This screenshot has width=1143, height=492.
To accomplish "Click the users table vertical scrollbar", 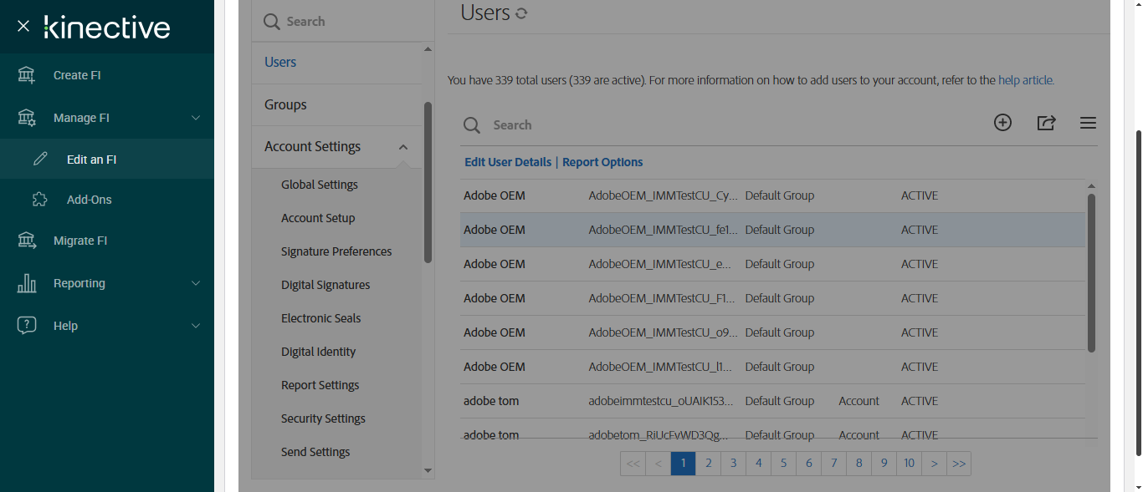I will tap(1091, 271).
